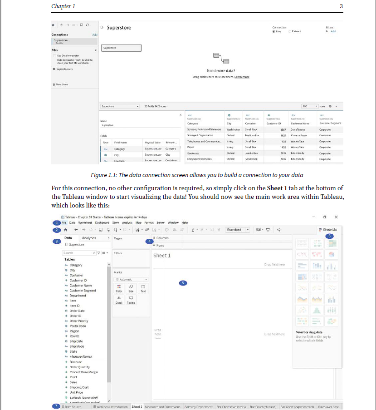Click the Presentation mode toolbar icon
This screenshot has height=410, width=376.
[268, 230]
